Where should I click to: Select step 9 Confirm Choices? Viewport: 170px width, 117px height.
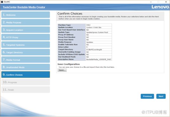26,75
